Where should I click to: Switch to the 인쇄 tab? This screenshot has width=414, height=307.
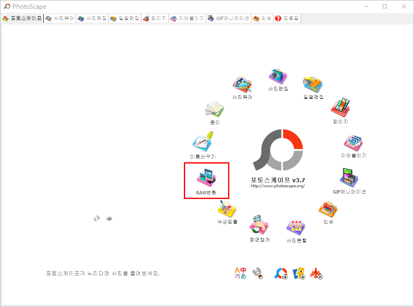[262, 18]
